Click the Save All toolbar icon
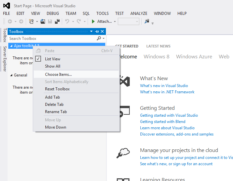This screenshot has height=181, width=233. 57,21
